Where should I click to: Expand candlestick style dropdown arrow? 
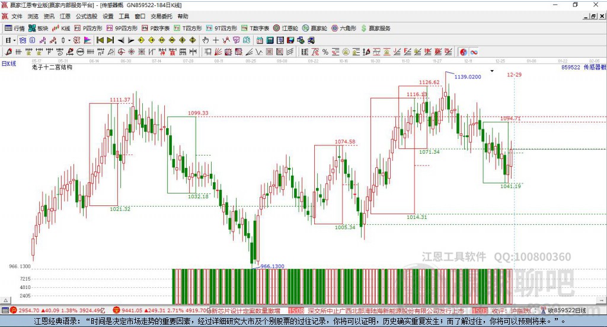[x=69, y=40]
